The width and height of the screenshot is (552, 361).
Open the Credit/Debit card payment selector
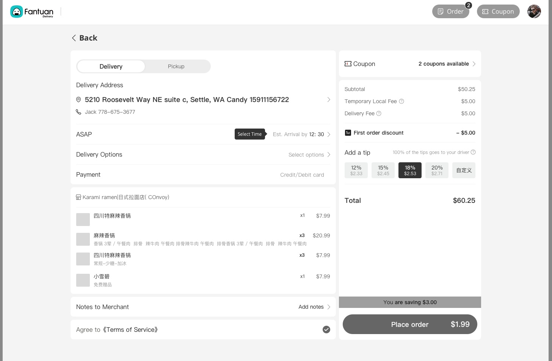click(x=302, y=175)
